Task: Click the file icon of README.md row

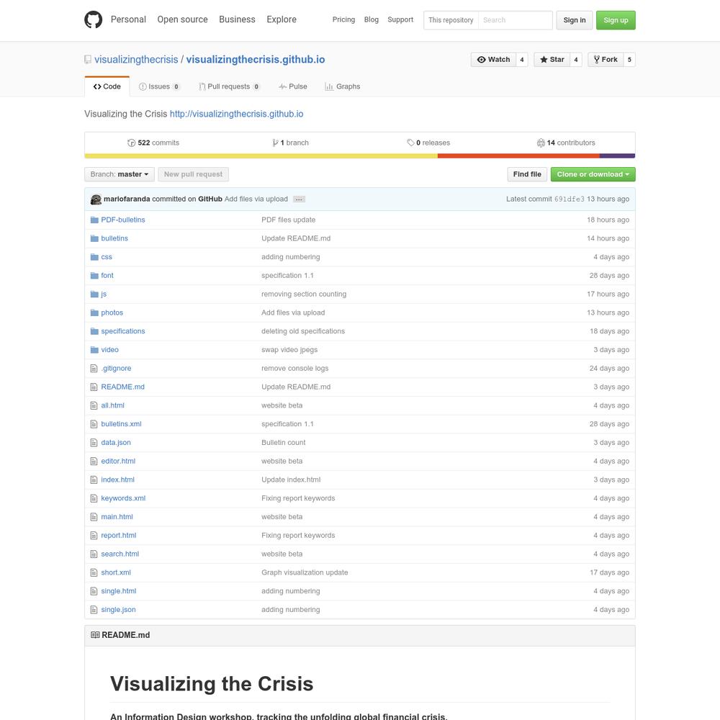Action: 94,387
